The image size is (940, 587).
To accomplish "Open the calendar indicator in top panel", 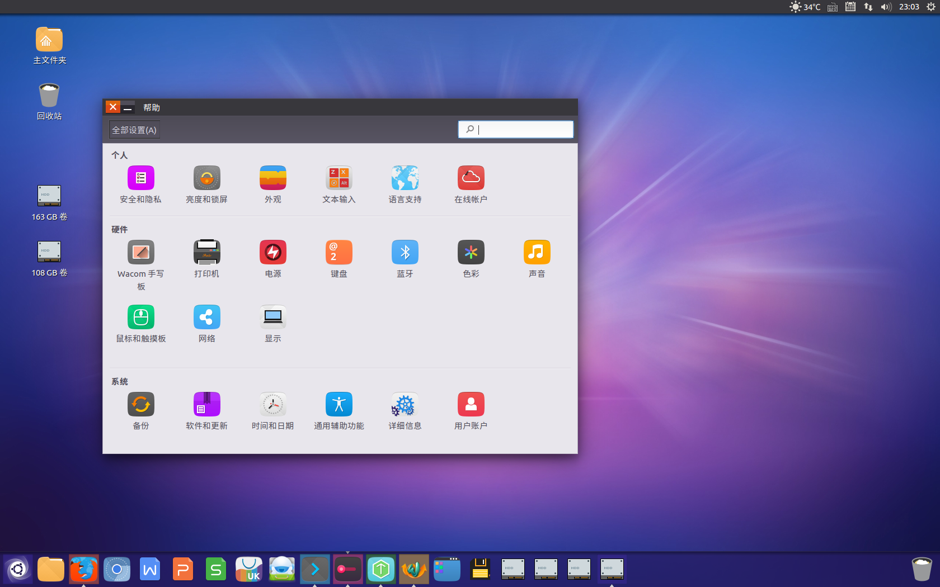I will click(850, 7).
